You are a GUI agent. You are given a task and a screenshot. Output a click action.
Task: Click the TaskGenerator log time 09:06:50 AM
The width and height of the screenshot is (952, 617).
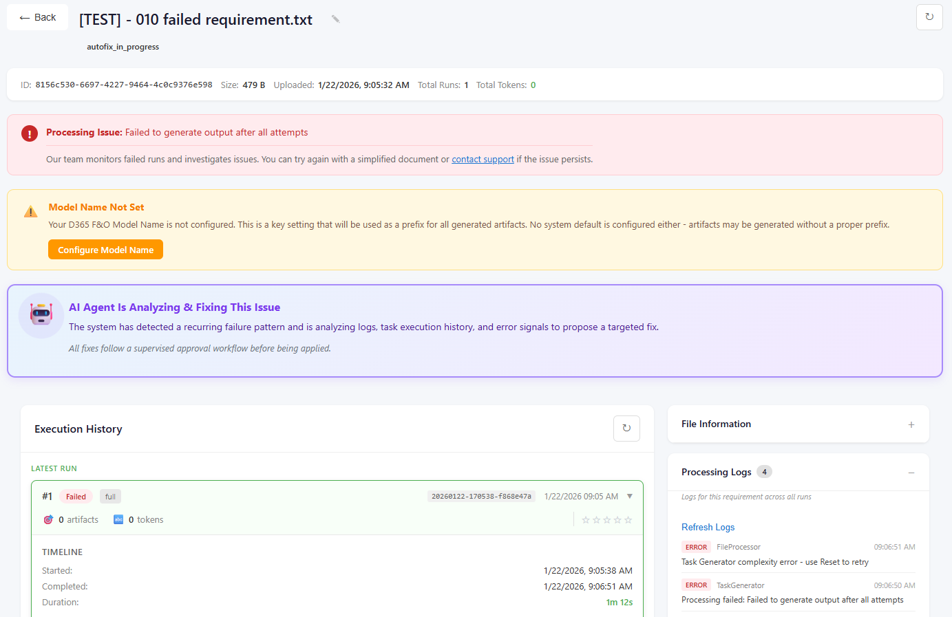(894, 585)
